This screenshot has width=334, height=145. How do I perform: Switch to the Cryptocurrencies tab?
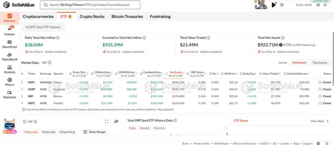click(38, 17)
